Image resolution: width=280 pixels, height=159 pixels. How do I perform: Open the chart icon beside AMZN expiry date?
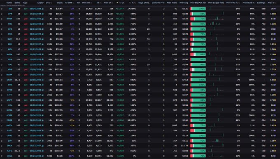pos(42,126)
